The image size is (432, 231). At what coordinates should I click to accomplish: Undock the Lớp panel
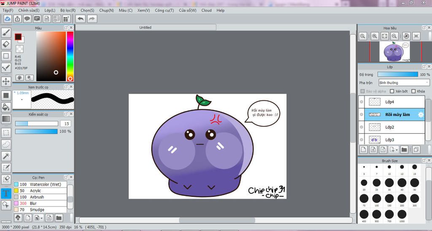pyautogui.click(x=424, y=67)
